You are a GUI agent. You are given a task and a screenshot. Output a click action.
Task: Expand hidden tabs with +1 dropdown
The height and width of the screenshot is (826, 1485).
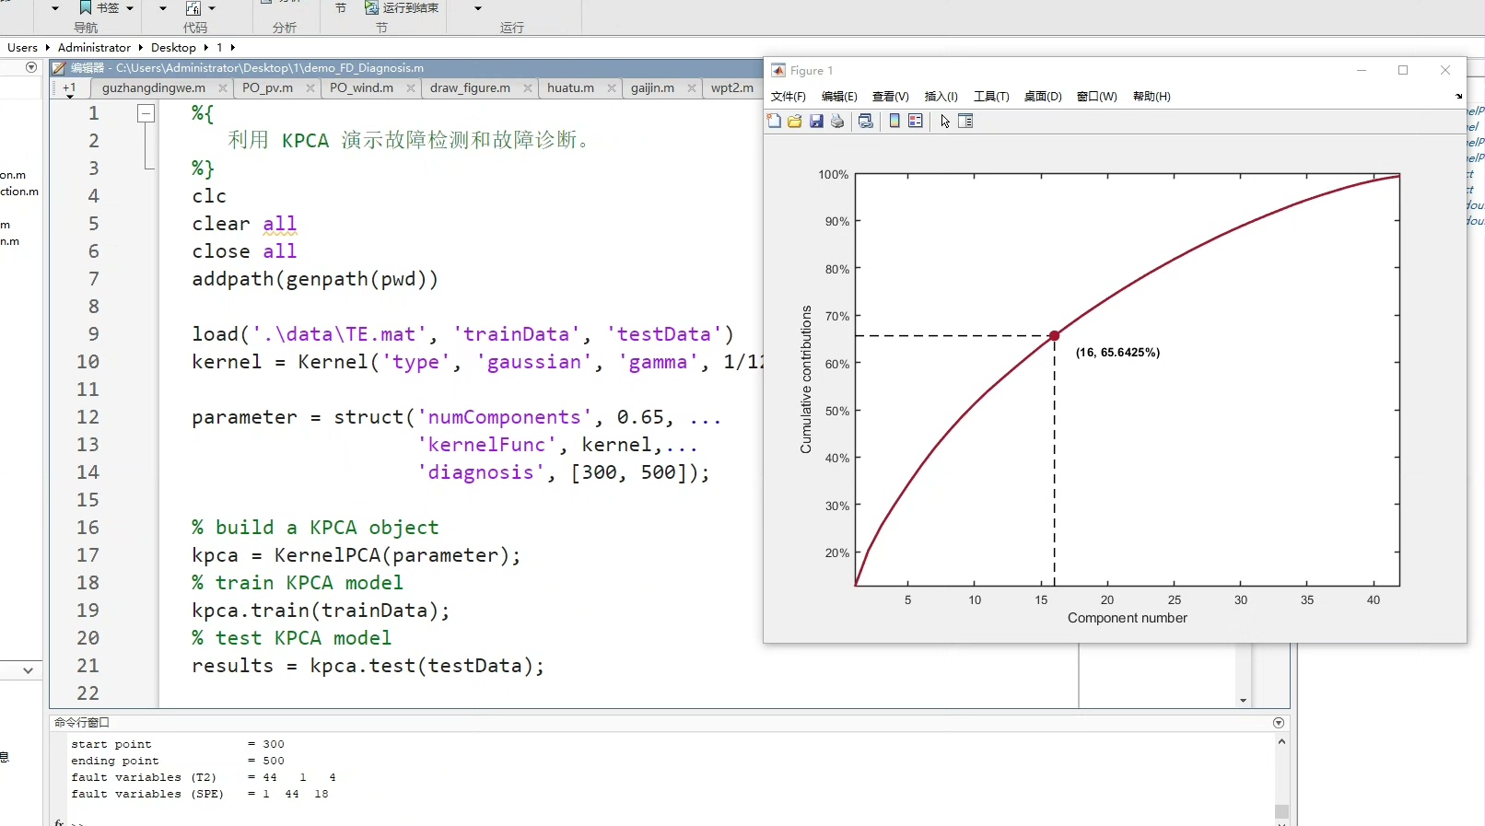pos(69,89)
